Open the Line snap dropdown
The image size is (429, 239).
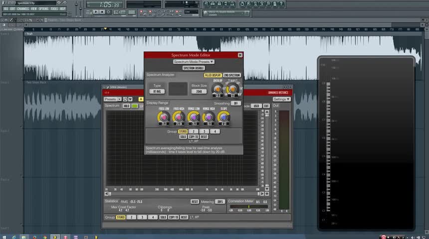tap(191, 12)
